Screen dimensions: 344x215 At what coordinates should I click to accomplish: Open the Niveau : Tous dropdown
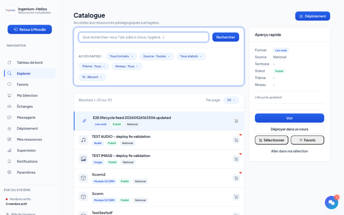pyautogui.click(x=127, y=66)
